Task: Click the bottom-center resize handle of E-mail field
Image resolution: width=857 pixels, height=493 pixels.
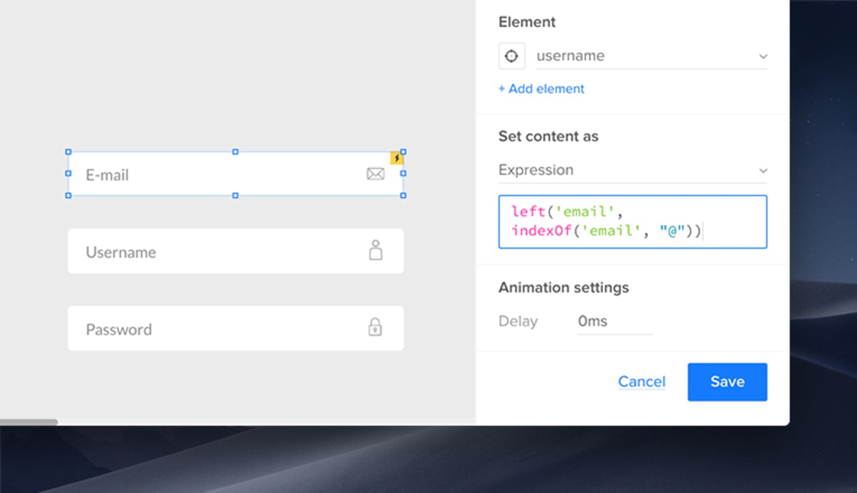Action: [x=235, y=195]
